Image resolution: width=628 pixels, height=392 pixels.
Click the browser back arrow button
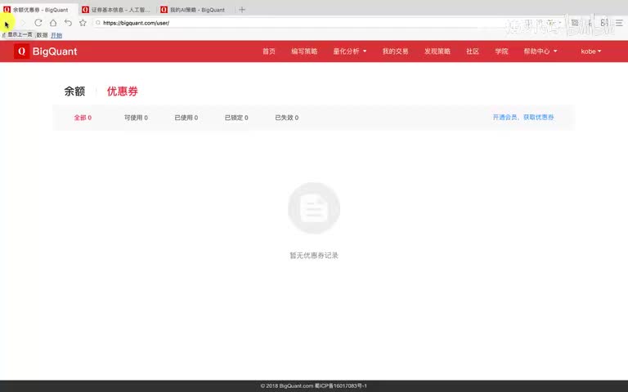(x=7, y=23)
